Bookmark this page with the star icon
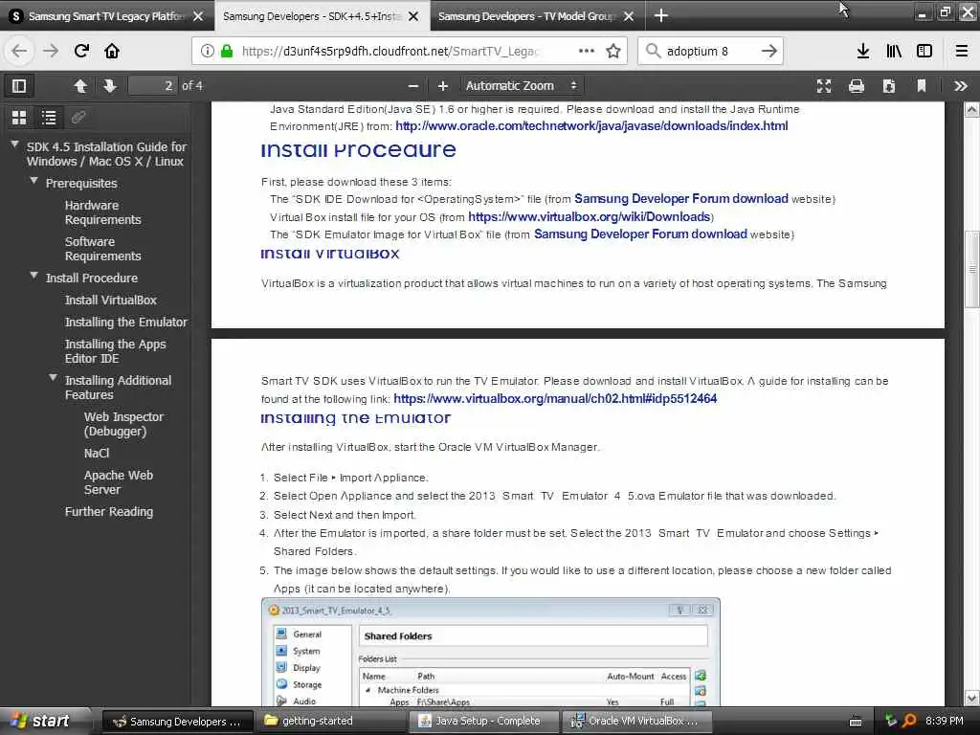The width and height of the screenshot is (980, 735). tap(613, 51)
